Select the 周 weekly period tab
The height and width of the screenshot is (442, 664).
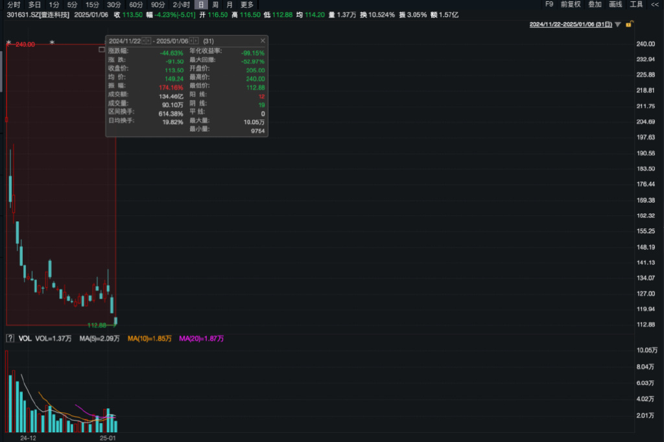[x=215, y=5]
